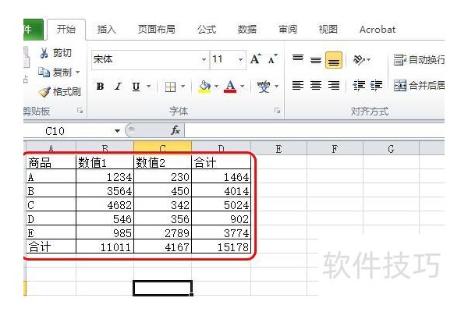Select the Format Painter brush
Viewport: 468px width, 312px height.
44,92
